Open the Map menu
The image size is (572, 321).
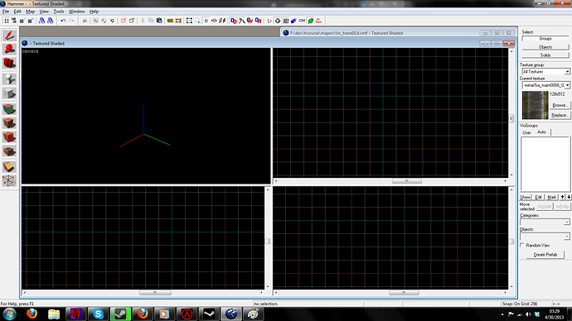[31, 12]
